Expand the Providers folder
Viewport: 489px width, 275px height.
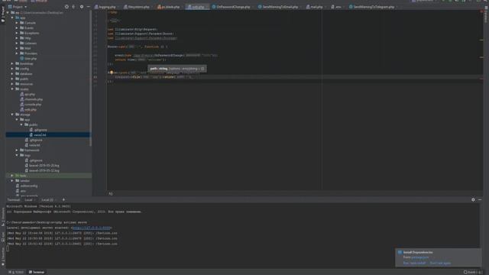tap(17, 53)
